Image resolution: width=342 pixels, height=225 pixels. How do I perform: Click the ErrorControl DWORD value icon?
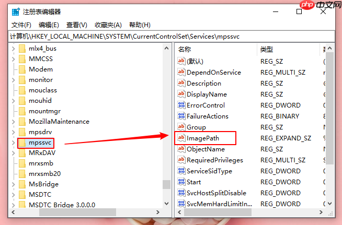coord(181,105)
